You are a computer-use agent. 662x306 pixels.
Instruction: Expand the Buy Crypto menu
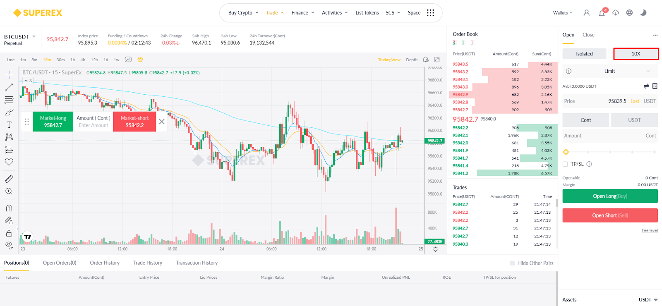[243, 13]
